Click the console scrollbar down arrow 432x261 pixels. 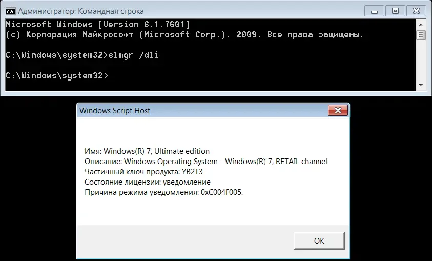coord(421,86)
